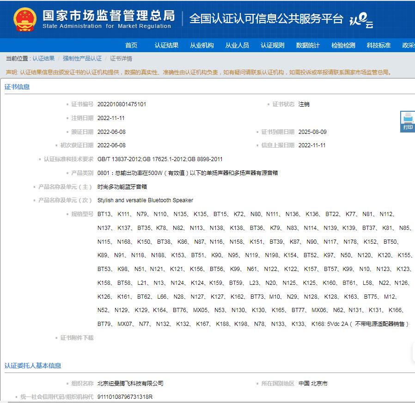
Task: Click the 认证结果 breadcrumb link
Action: click(x=43, y=59)
